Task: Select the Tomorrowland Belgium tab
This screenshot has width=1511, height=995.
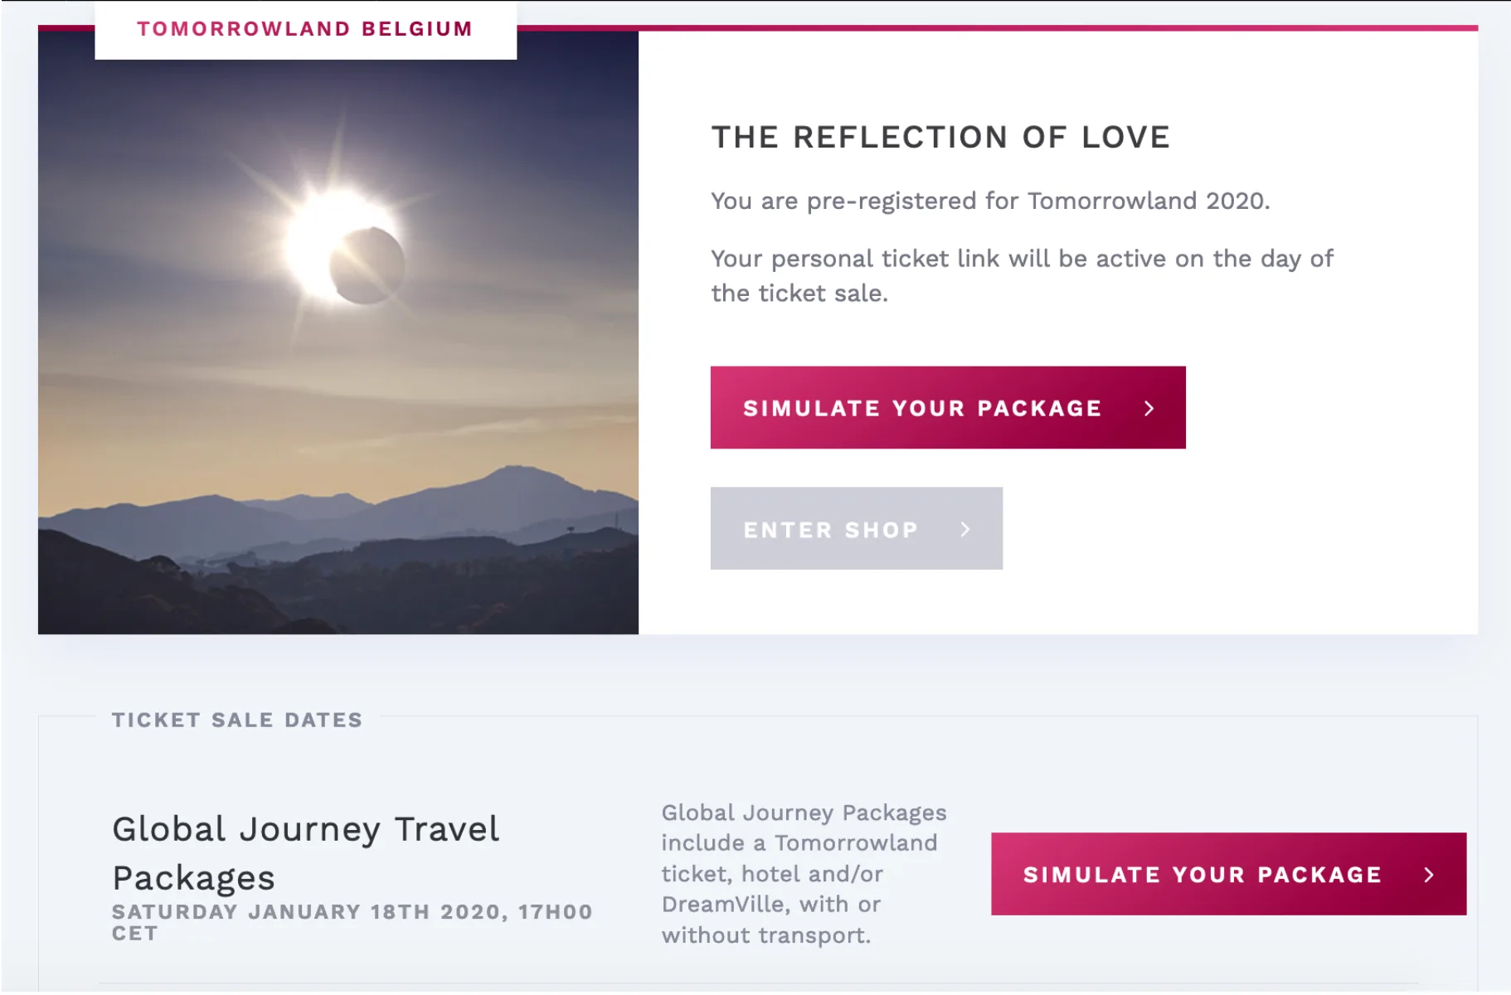Action: pos(305,29)
